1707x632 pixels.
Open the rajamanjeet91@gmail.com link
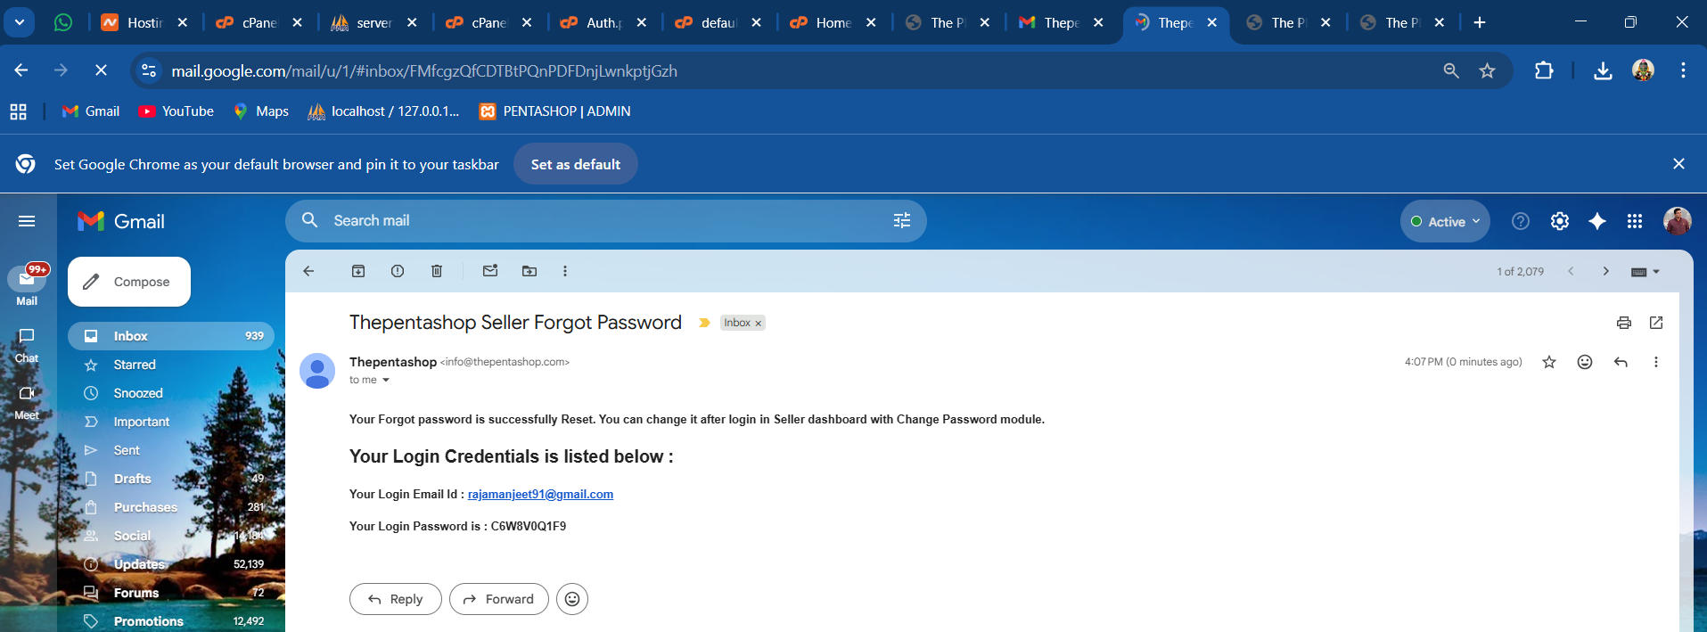click(x=540, y=494)
